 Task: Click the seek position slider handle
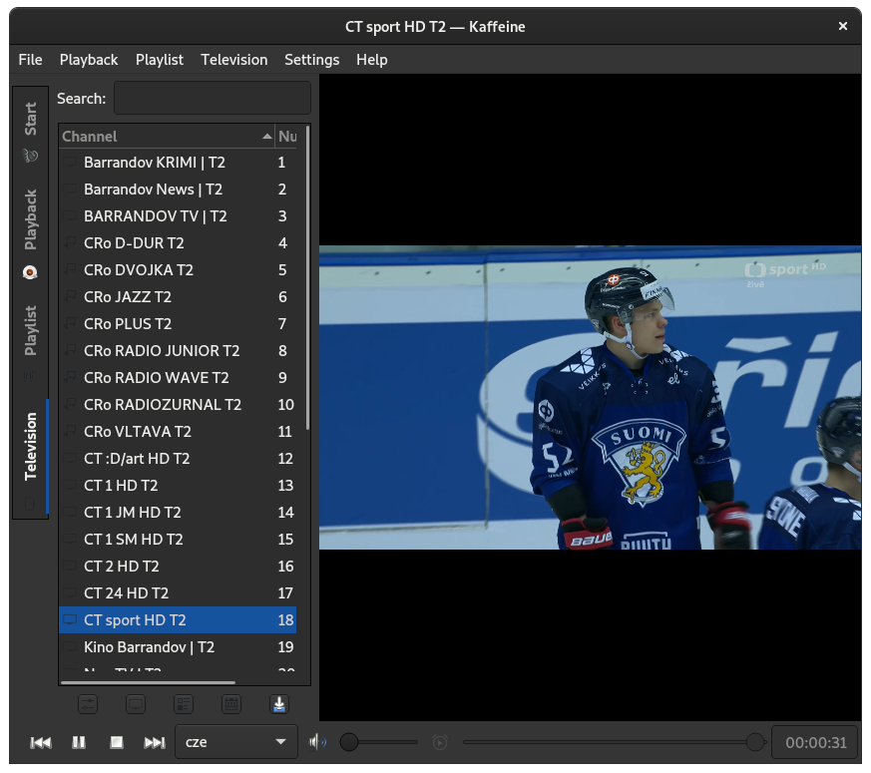pos(755,742)
